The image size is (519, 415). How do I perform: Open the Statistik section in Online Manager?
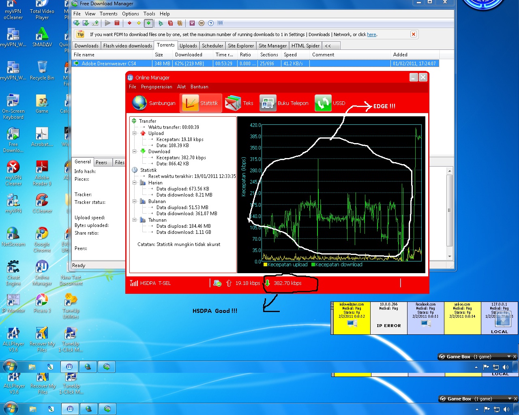[200, 103]
